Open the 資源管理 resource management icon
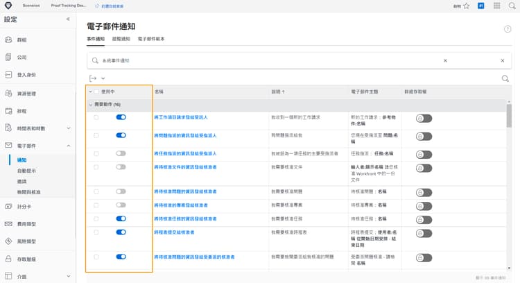Screen dimensions: 520x283 point(8,94)
